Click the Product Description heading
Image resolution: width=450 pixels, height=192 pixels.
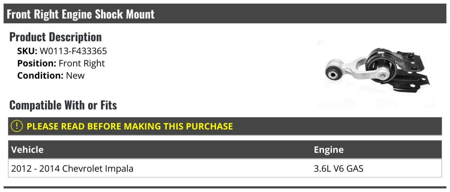(x=55, y=37)
